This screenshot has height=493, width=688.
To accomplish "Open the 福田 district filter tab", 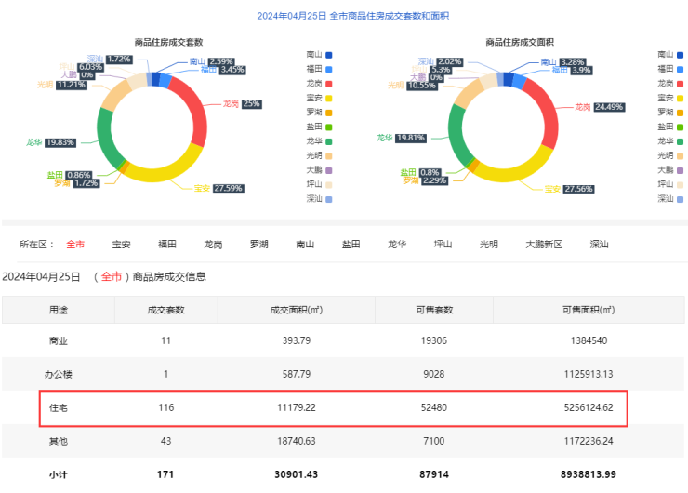I will click(x=167, y=245).
